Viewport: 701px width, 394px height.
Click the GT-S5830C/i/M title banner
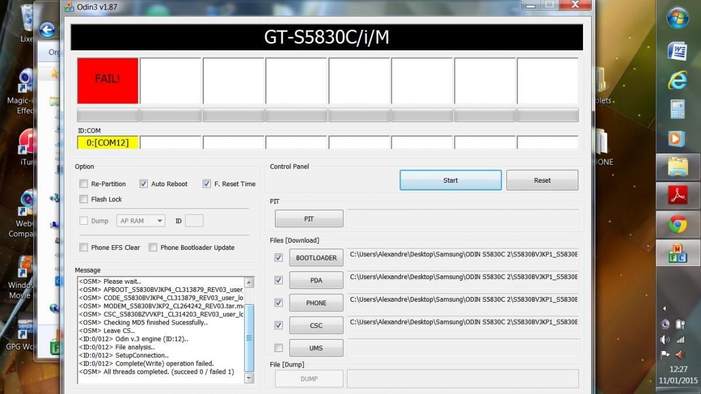point(327,37)
